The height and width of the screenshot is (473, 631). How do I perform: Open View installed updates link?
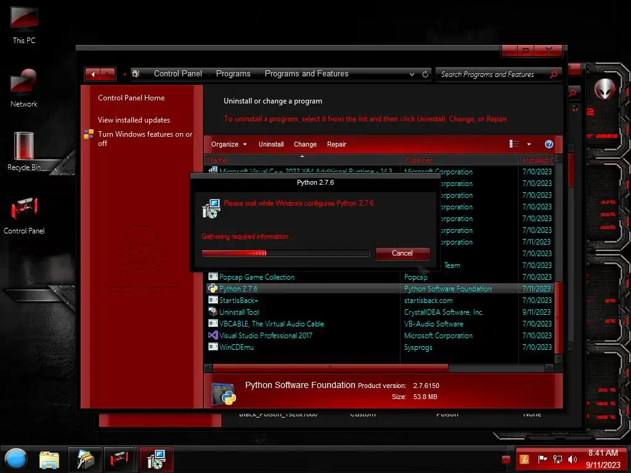pos(134,120)
